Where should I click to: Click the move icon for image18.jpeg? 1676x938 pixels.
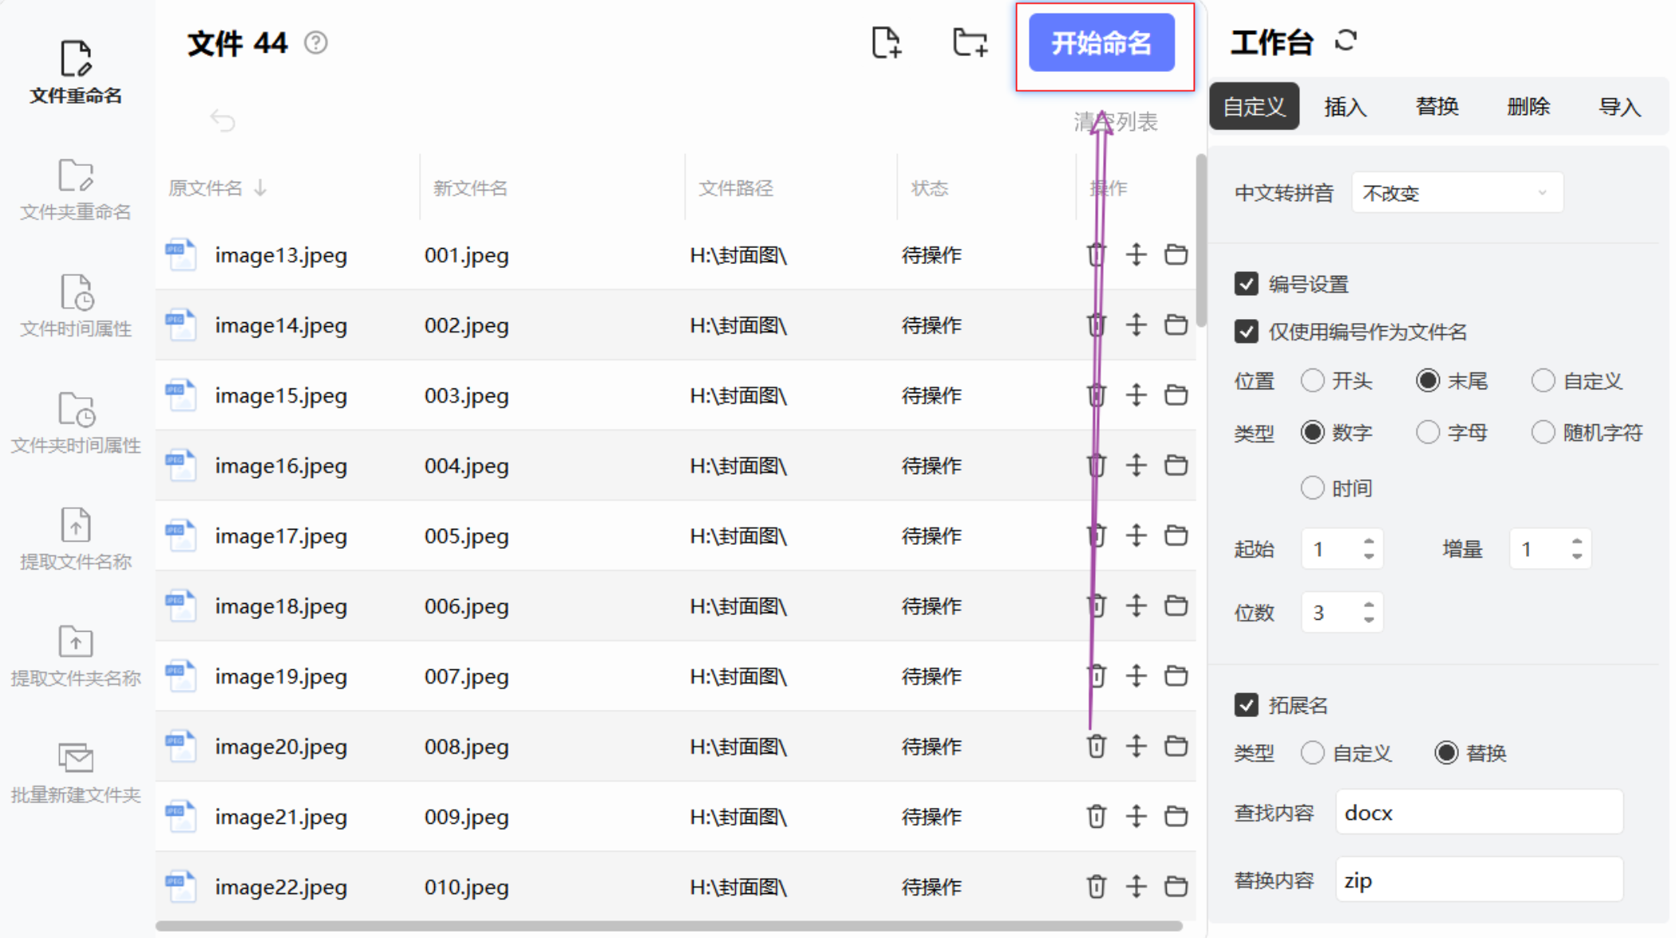click(x=1136, y=605)
